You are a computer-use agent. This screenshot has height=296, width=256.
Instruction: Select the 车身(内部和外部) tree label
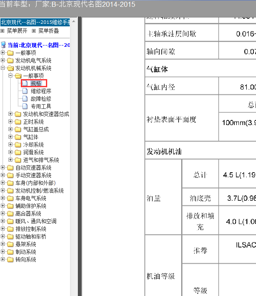pos(35,183)
